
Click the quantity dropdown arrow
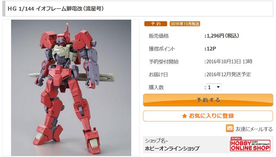pyautogui.click(x=218, y=87)
